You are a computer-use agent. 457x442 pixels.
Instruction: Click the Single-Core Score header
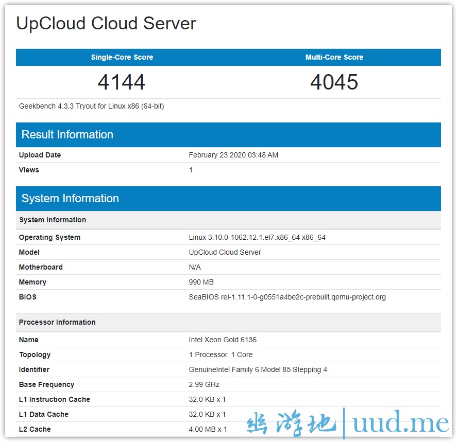click(122, 57)
